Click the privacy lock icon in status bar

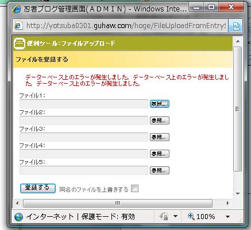click(x=164, y=217)
